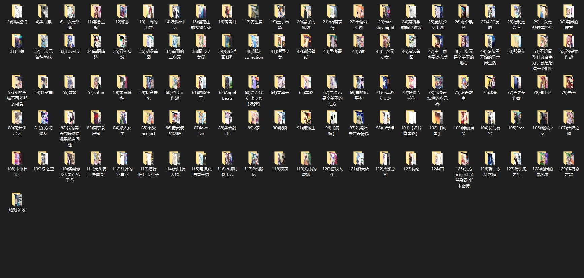
Task: Click the 40)舰队 collection folder icon
Action: [253, 41]
